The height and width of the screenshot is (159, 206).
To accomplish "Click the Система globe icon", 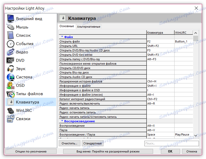I will tap(11, 77).
